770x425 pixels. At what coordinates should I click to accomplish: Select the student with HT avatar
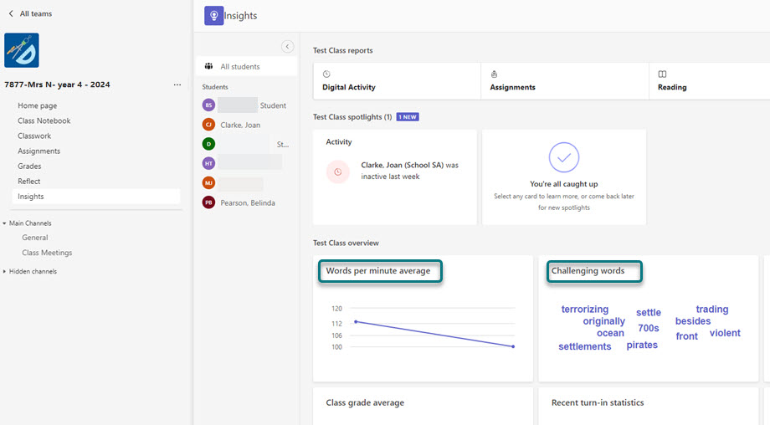tap(208, 163)
